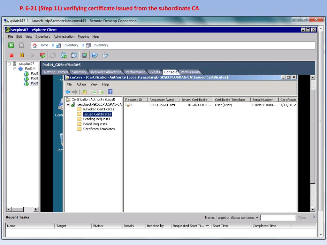Open vSphere Inventory menu
The width and height of the screenshot is (327, 245).
43,37
